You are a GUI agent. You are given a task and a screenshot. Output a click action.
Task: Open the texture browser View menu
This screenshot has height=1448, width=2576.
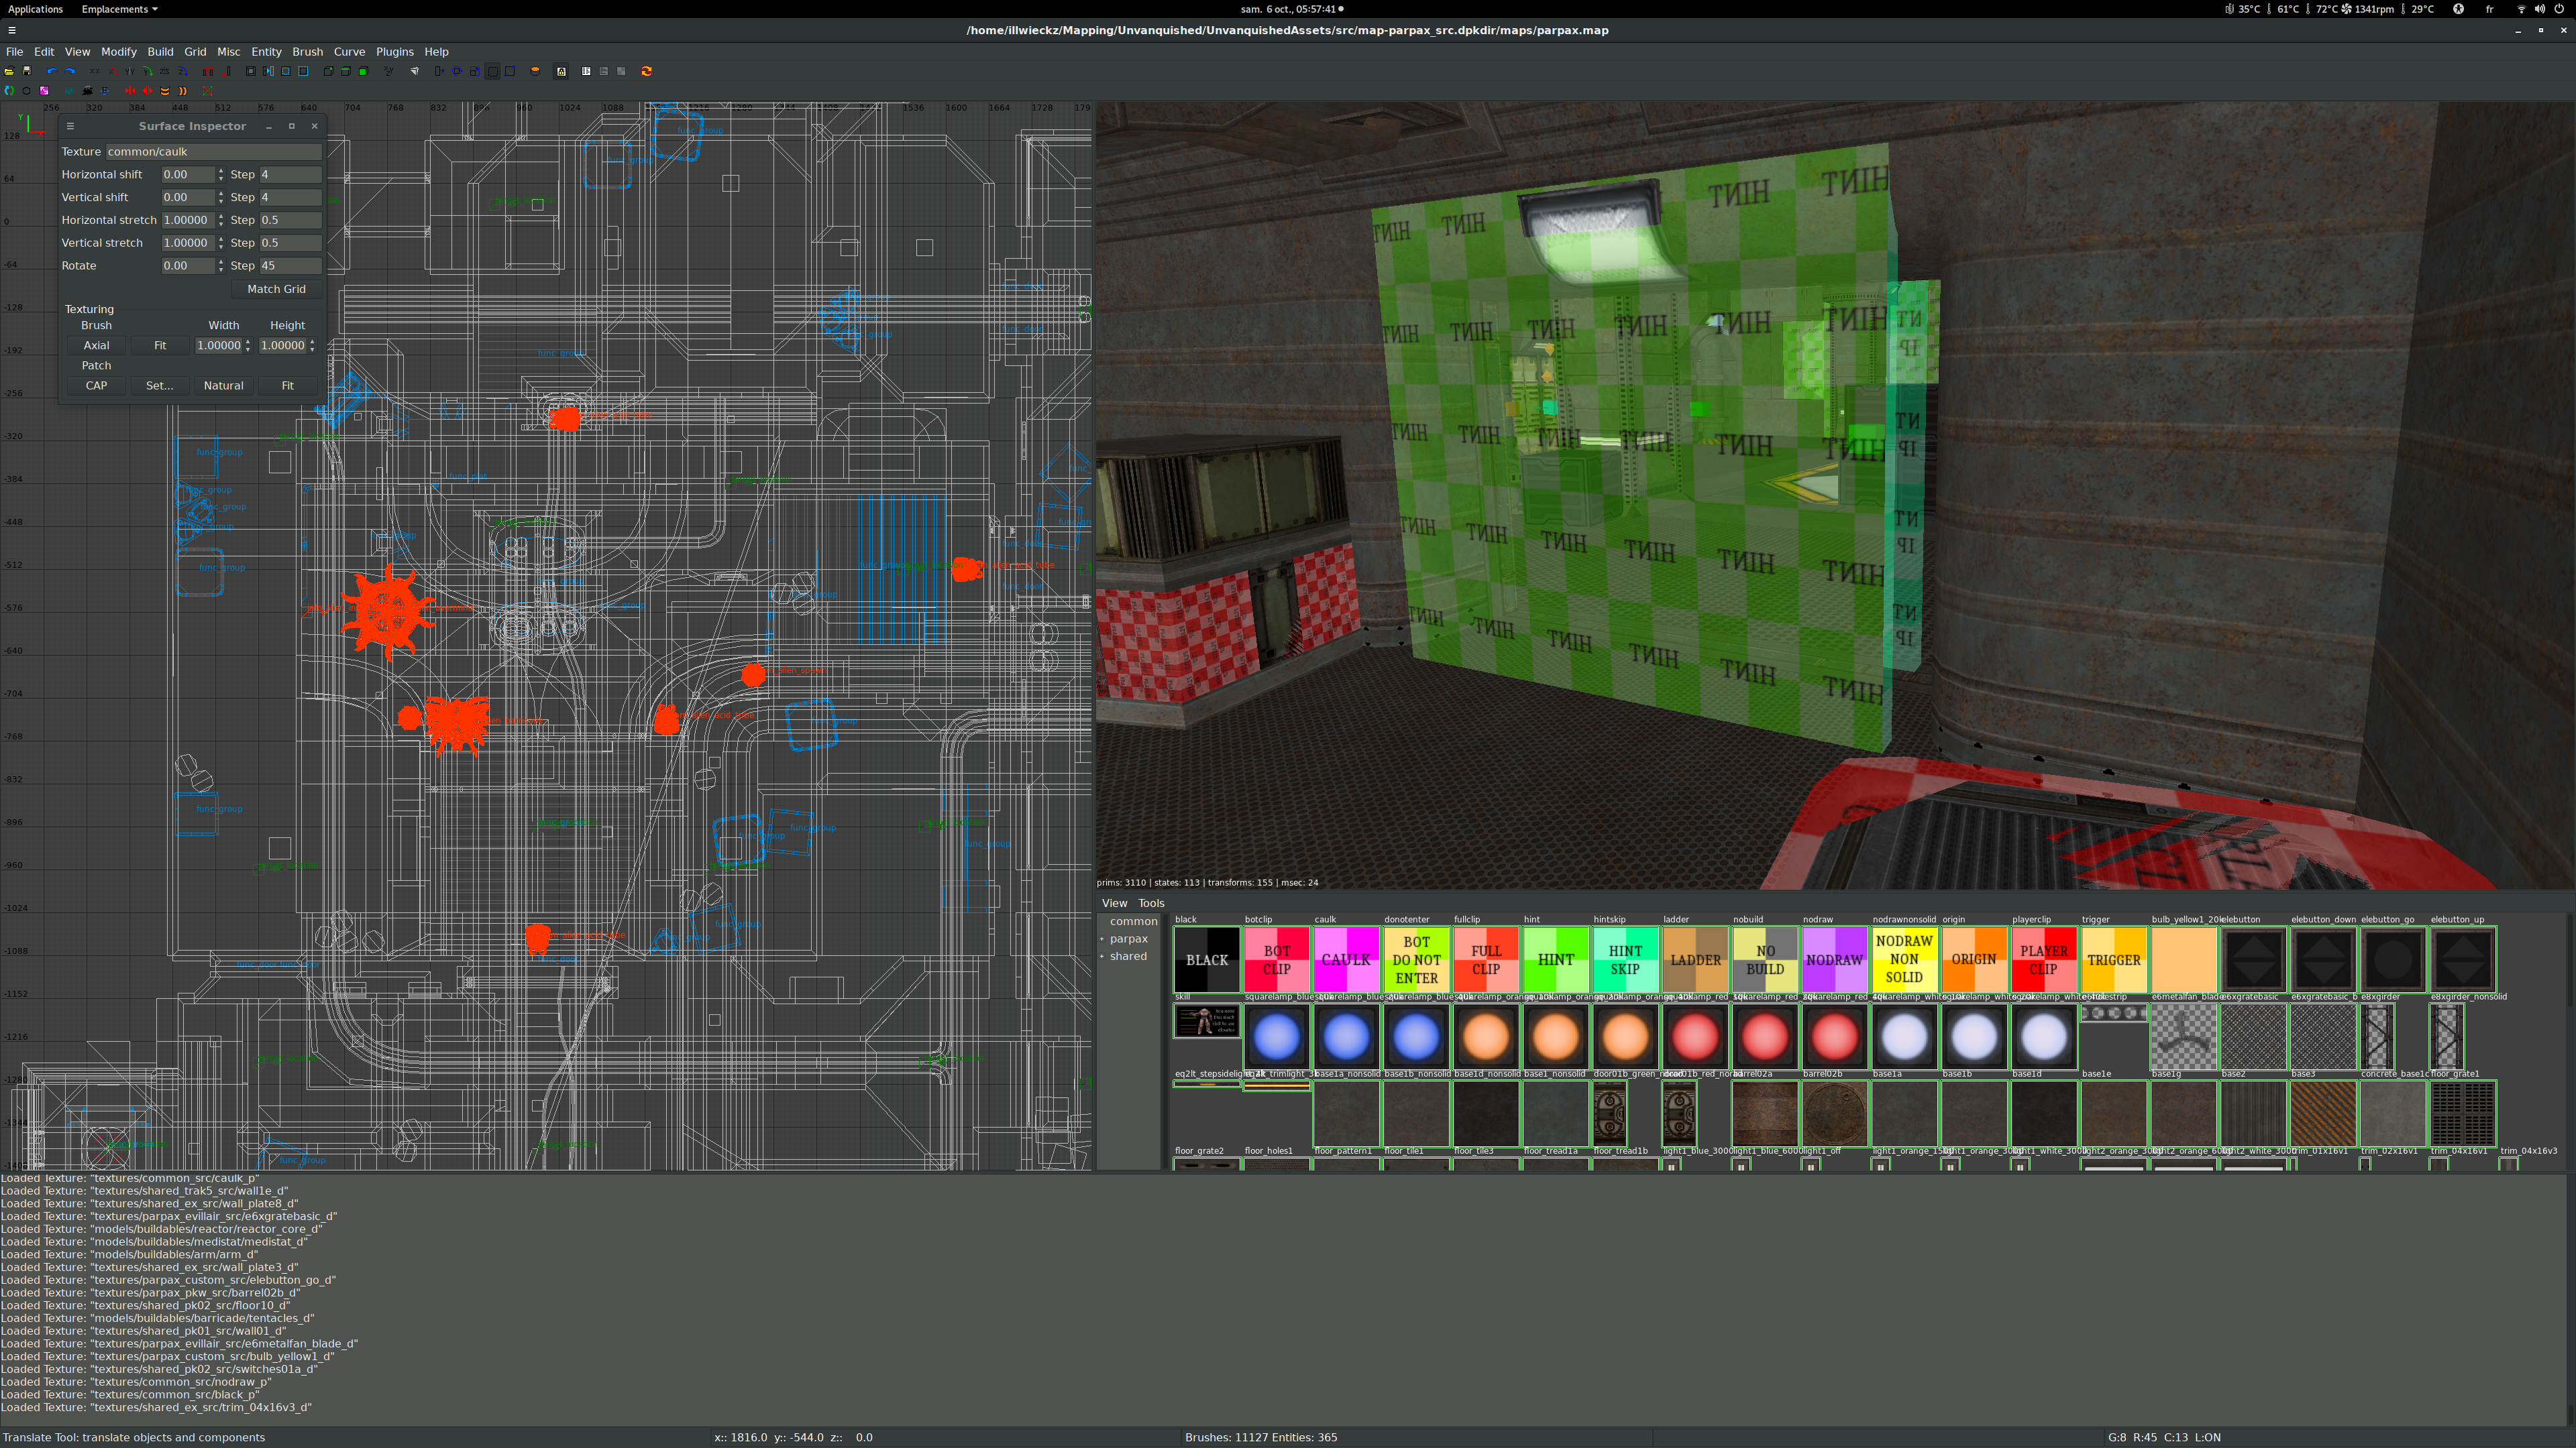pyautogui.click(x=1114, y=904)
